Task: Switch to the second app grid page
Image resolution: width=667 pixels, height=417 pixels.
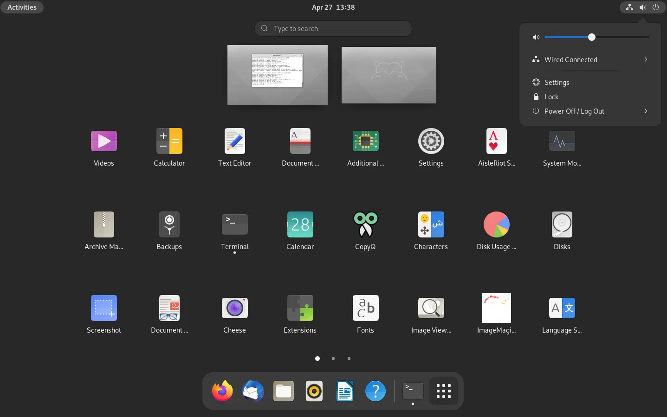Action: tap(333, 359)
